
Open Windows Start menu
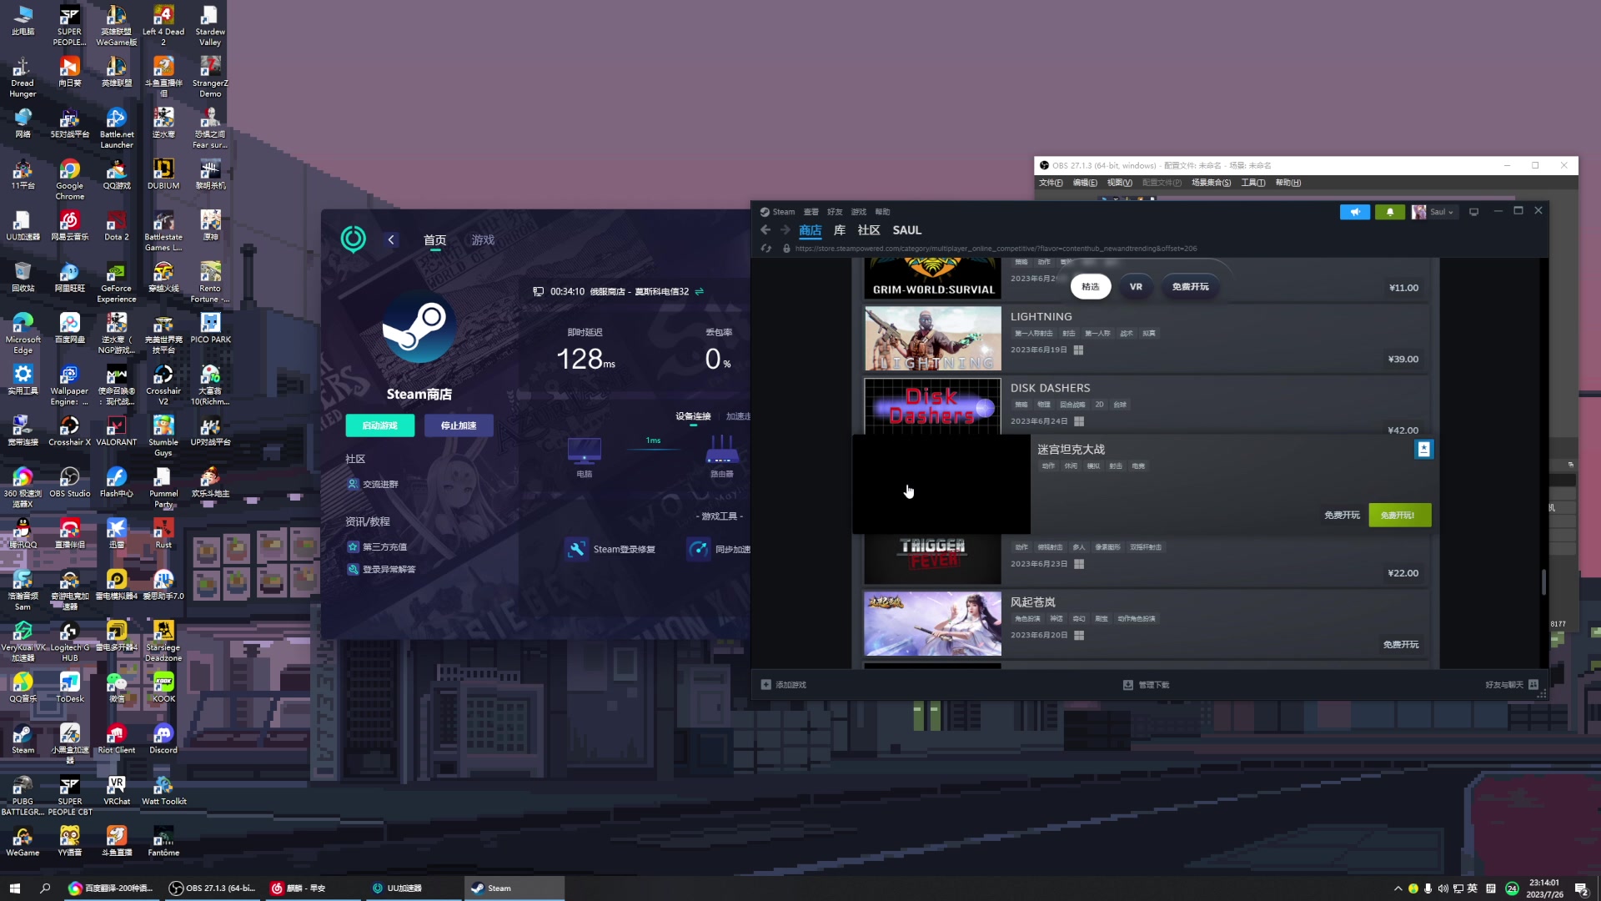pos(14,888)
